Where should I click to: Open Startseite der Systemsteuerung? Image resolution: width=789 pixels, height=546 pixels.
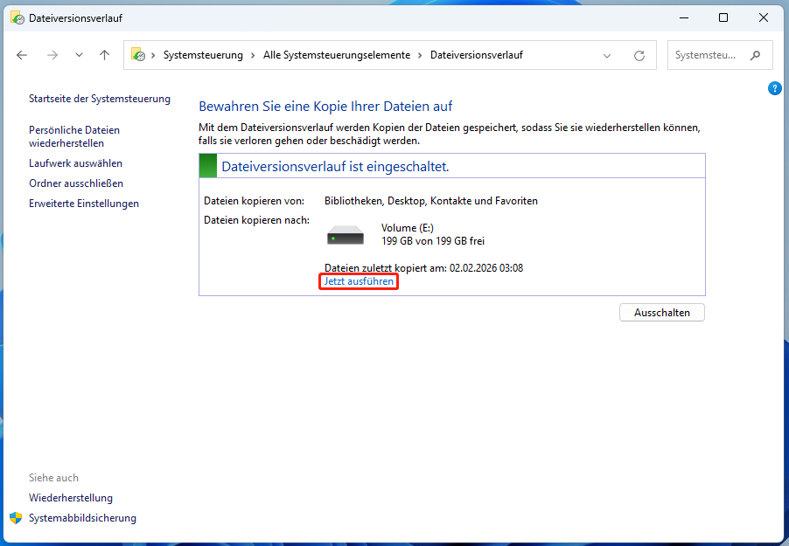(100, 99)
